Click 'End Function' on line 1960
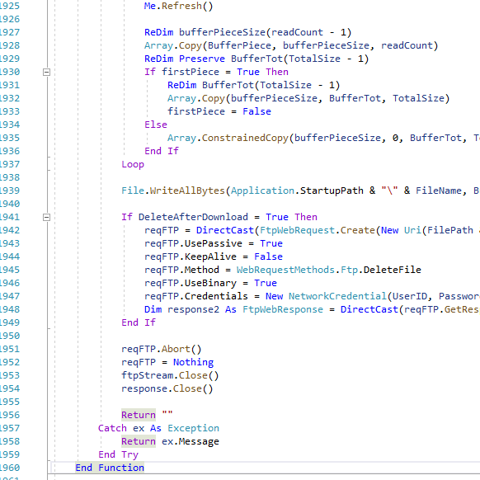 coord(110,468)
